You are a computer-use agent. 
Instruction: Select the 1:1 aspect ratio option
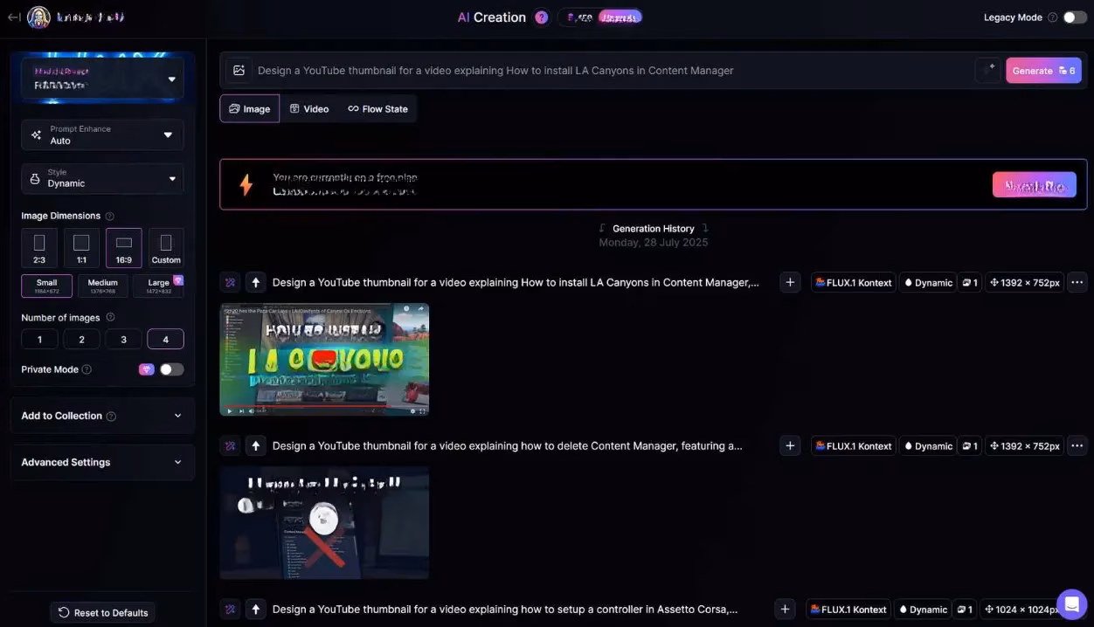[x=81, y=246]
